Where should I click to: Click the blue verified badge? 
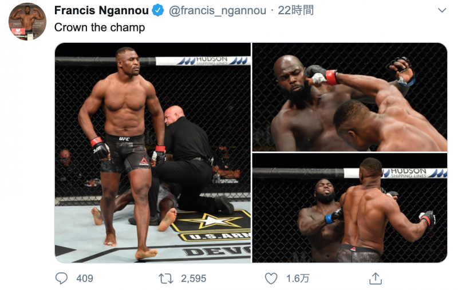coord(159,11)
